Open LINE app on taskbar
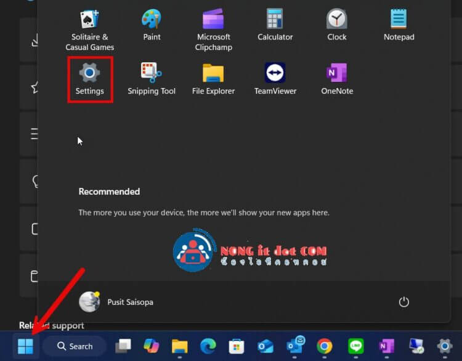This screenshot has height=361, width=462. tap(355, 346)
